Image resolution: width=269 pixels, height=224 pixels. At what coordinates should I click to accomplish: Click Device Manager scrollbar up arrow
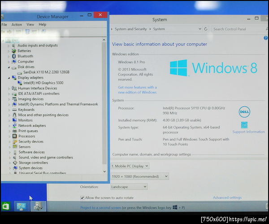104,40
